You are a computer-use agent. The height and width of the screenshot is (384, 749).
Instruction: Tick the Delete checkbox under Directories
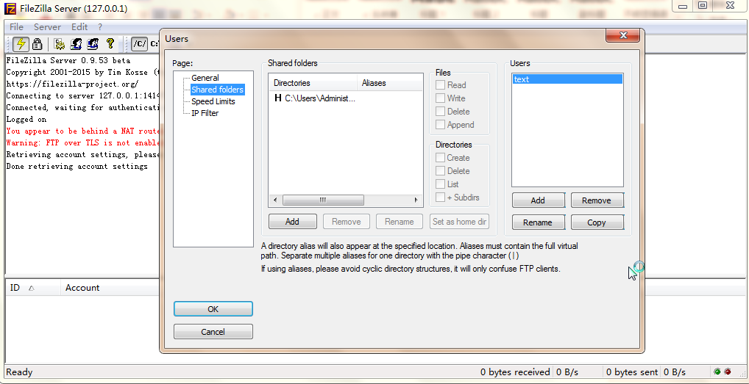(x=441, y=171)
